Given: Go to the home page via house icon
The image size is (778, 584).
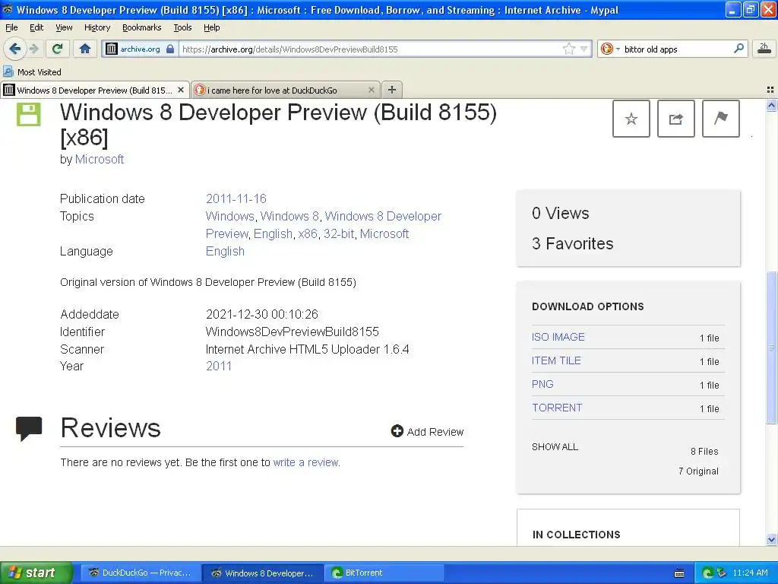Looking at the screenshot, I should [x=85, y=49].
